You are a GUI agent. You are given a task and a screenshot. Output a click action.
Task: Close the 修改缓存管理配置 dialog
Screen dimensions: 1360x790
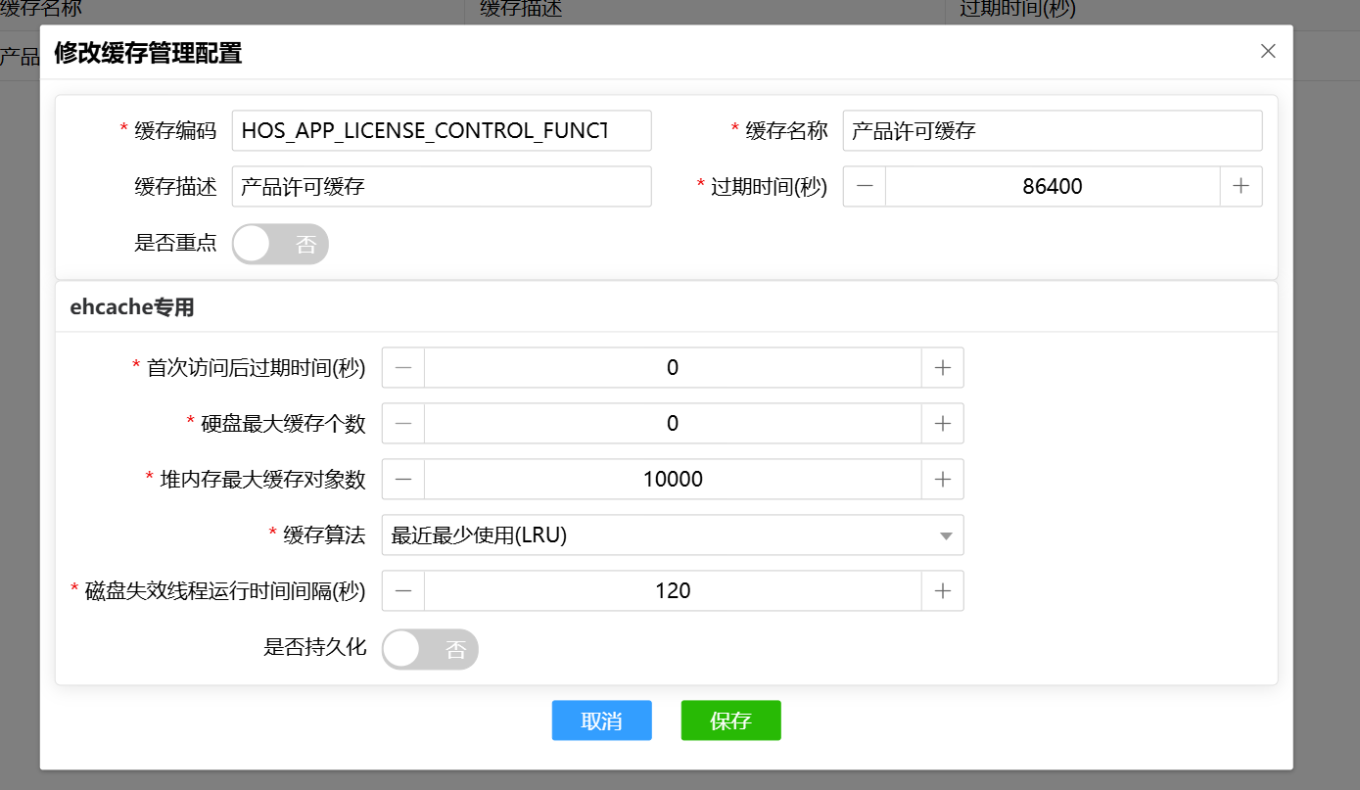(x=1268, y=51)
